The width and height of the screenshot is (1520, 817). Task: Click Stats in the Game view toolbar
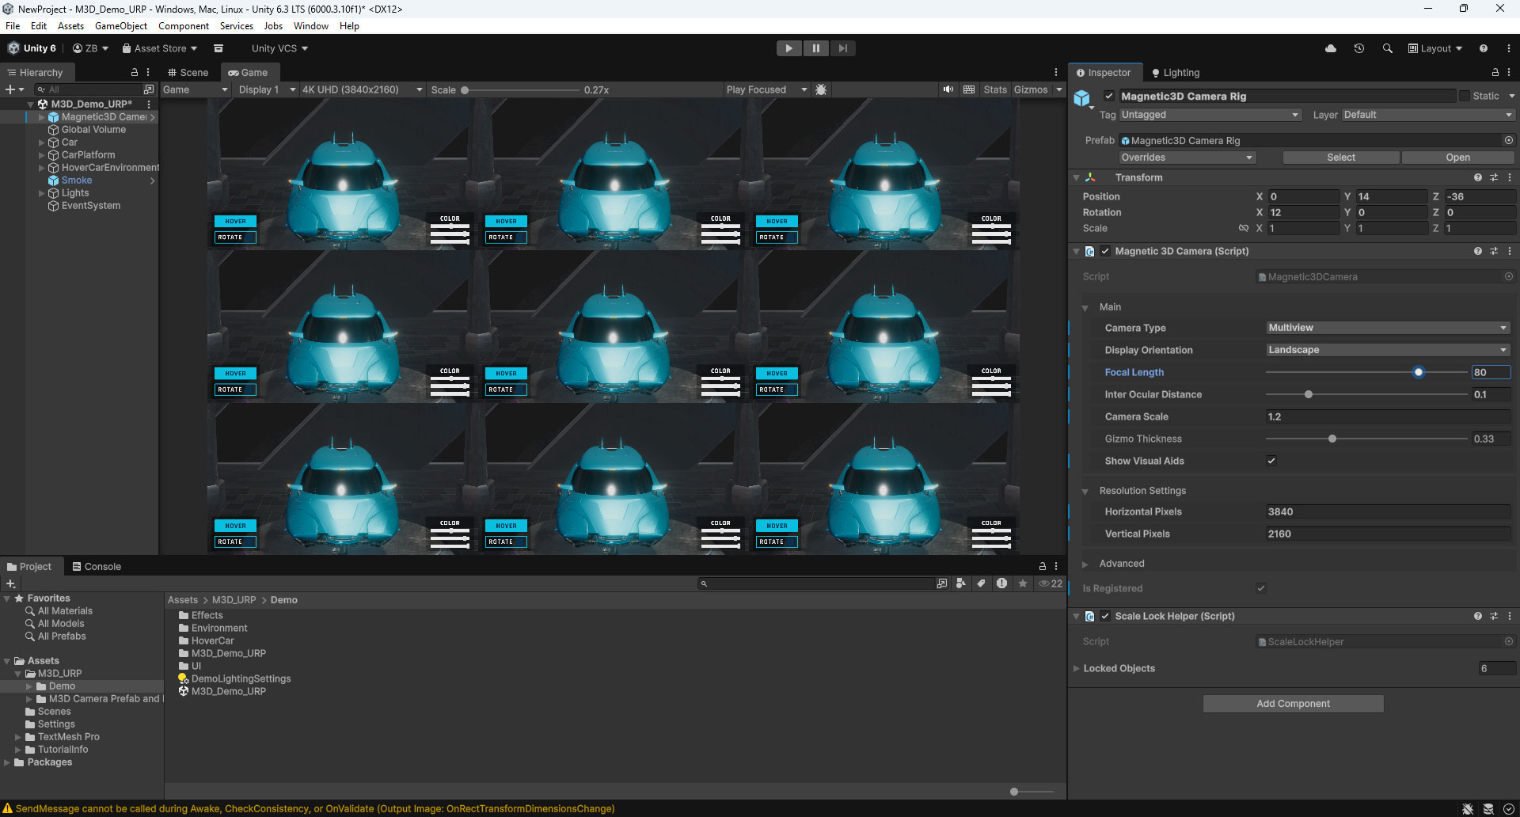pos(995,89)
